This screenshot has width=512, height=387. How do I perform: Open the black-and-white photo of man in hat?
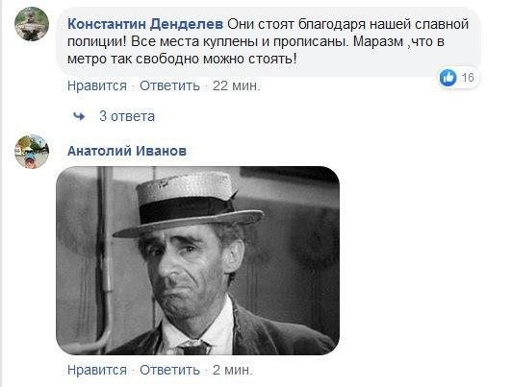pos(198,260)
